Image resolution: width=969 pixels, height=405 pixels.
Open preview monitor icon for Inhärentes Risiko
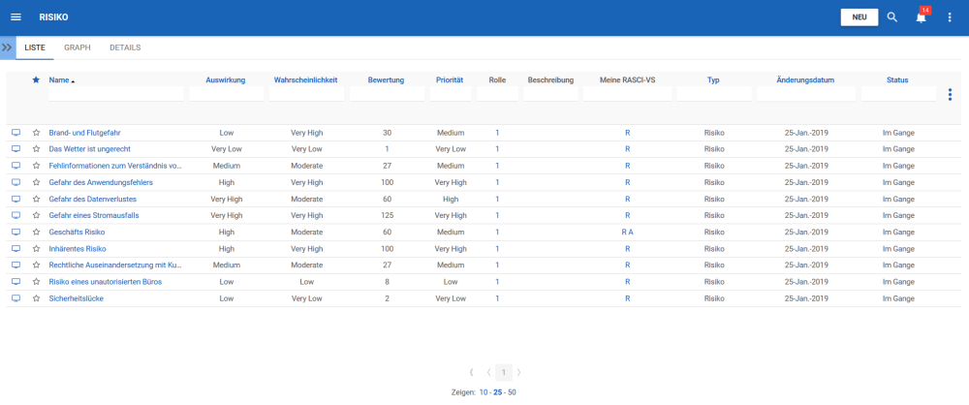tap(16, 249)
